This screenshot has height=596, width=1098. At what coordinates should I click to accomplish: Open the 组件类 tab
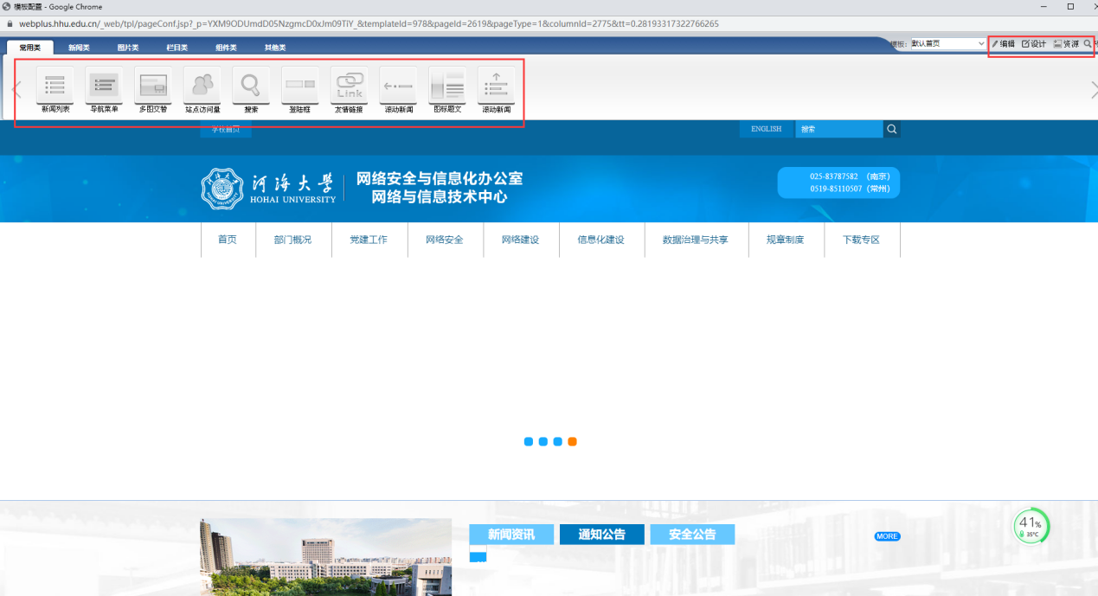pyautogui.click(x=226, y=48)
